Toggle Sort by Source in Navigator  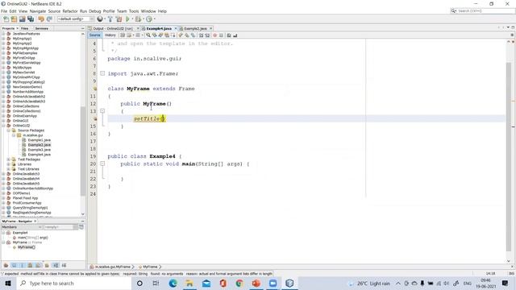[64, 265]
